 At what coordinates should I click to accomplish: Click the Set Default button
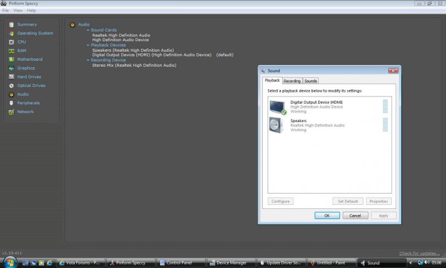(x=348, y=201)
